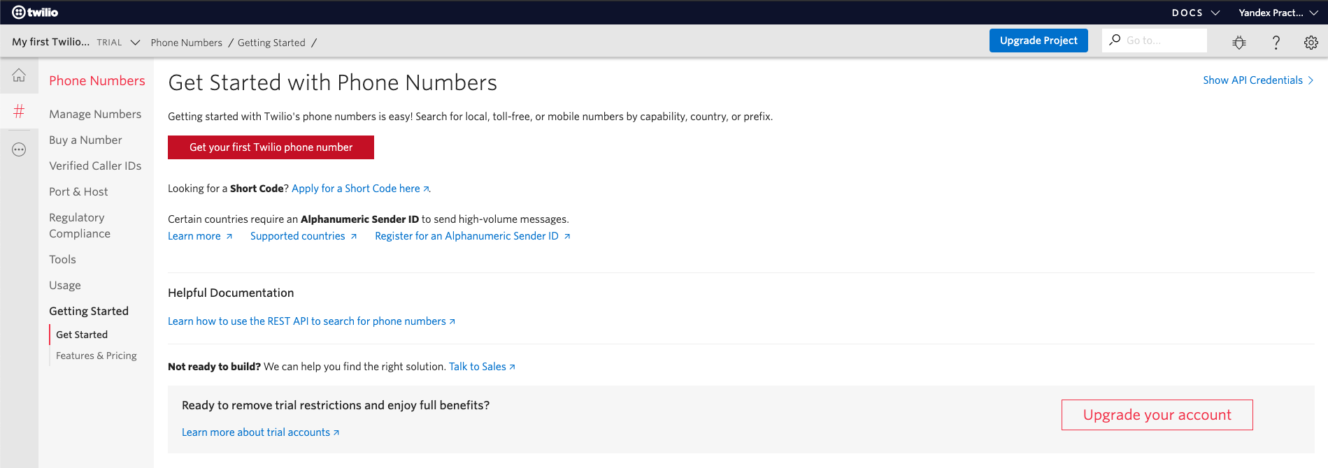Follow Apply for a Short Code here link
1328x468 pixels.
[360, 189]
